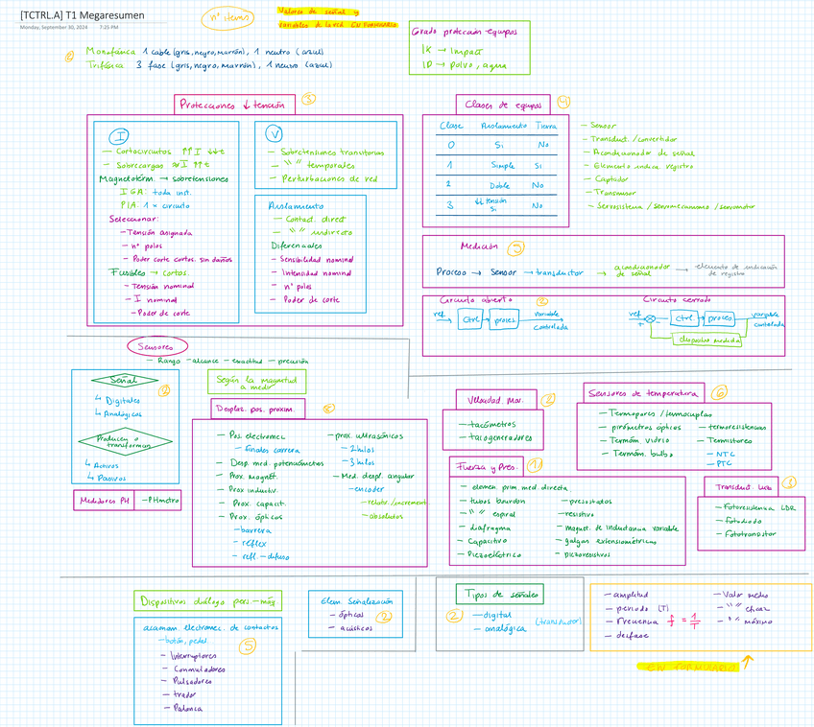
Task: Select the "Medición" heading box
Action: (478, 247)
